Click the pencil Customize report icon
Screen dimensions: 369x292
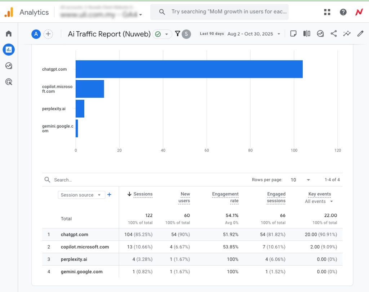360,34
